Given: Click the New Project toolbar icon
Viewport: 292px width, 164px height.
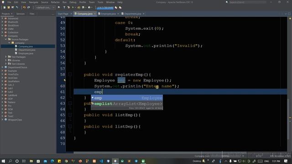Looking at the screenshot, I should point(9,7).
